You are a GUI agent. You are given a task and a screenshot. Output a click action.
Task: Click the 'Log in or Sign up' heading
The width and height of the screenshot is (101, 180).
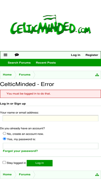point(13,104)
